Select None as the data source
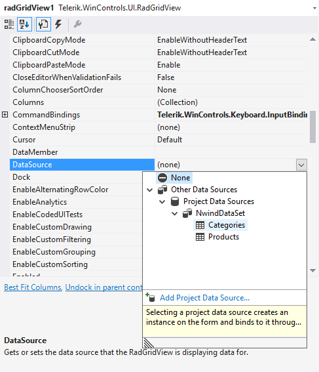The width and height of the screenshot is (319, 372). [180, 178]
